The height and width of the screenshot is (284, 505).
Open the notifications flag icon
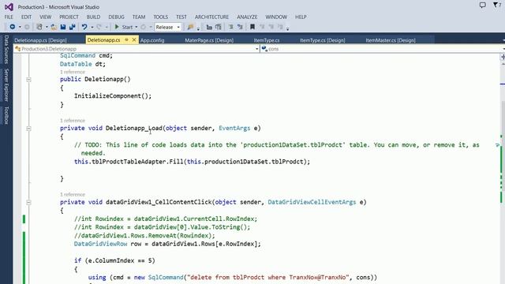point(496,6)
